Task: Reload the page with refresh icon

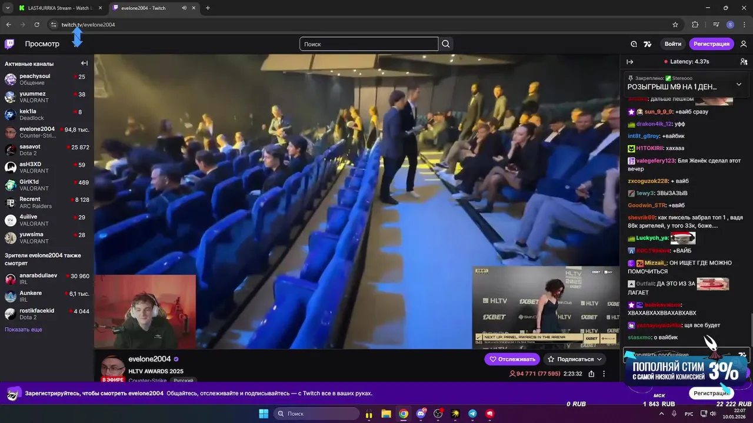Action: pos(36,25)
